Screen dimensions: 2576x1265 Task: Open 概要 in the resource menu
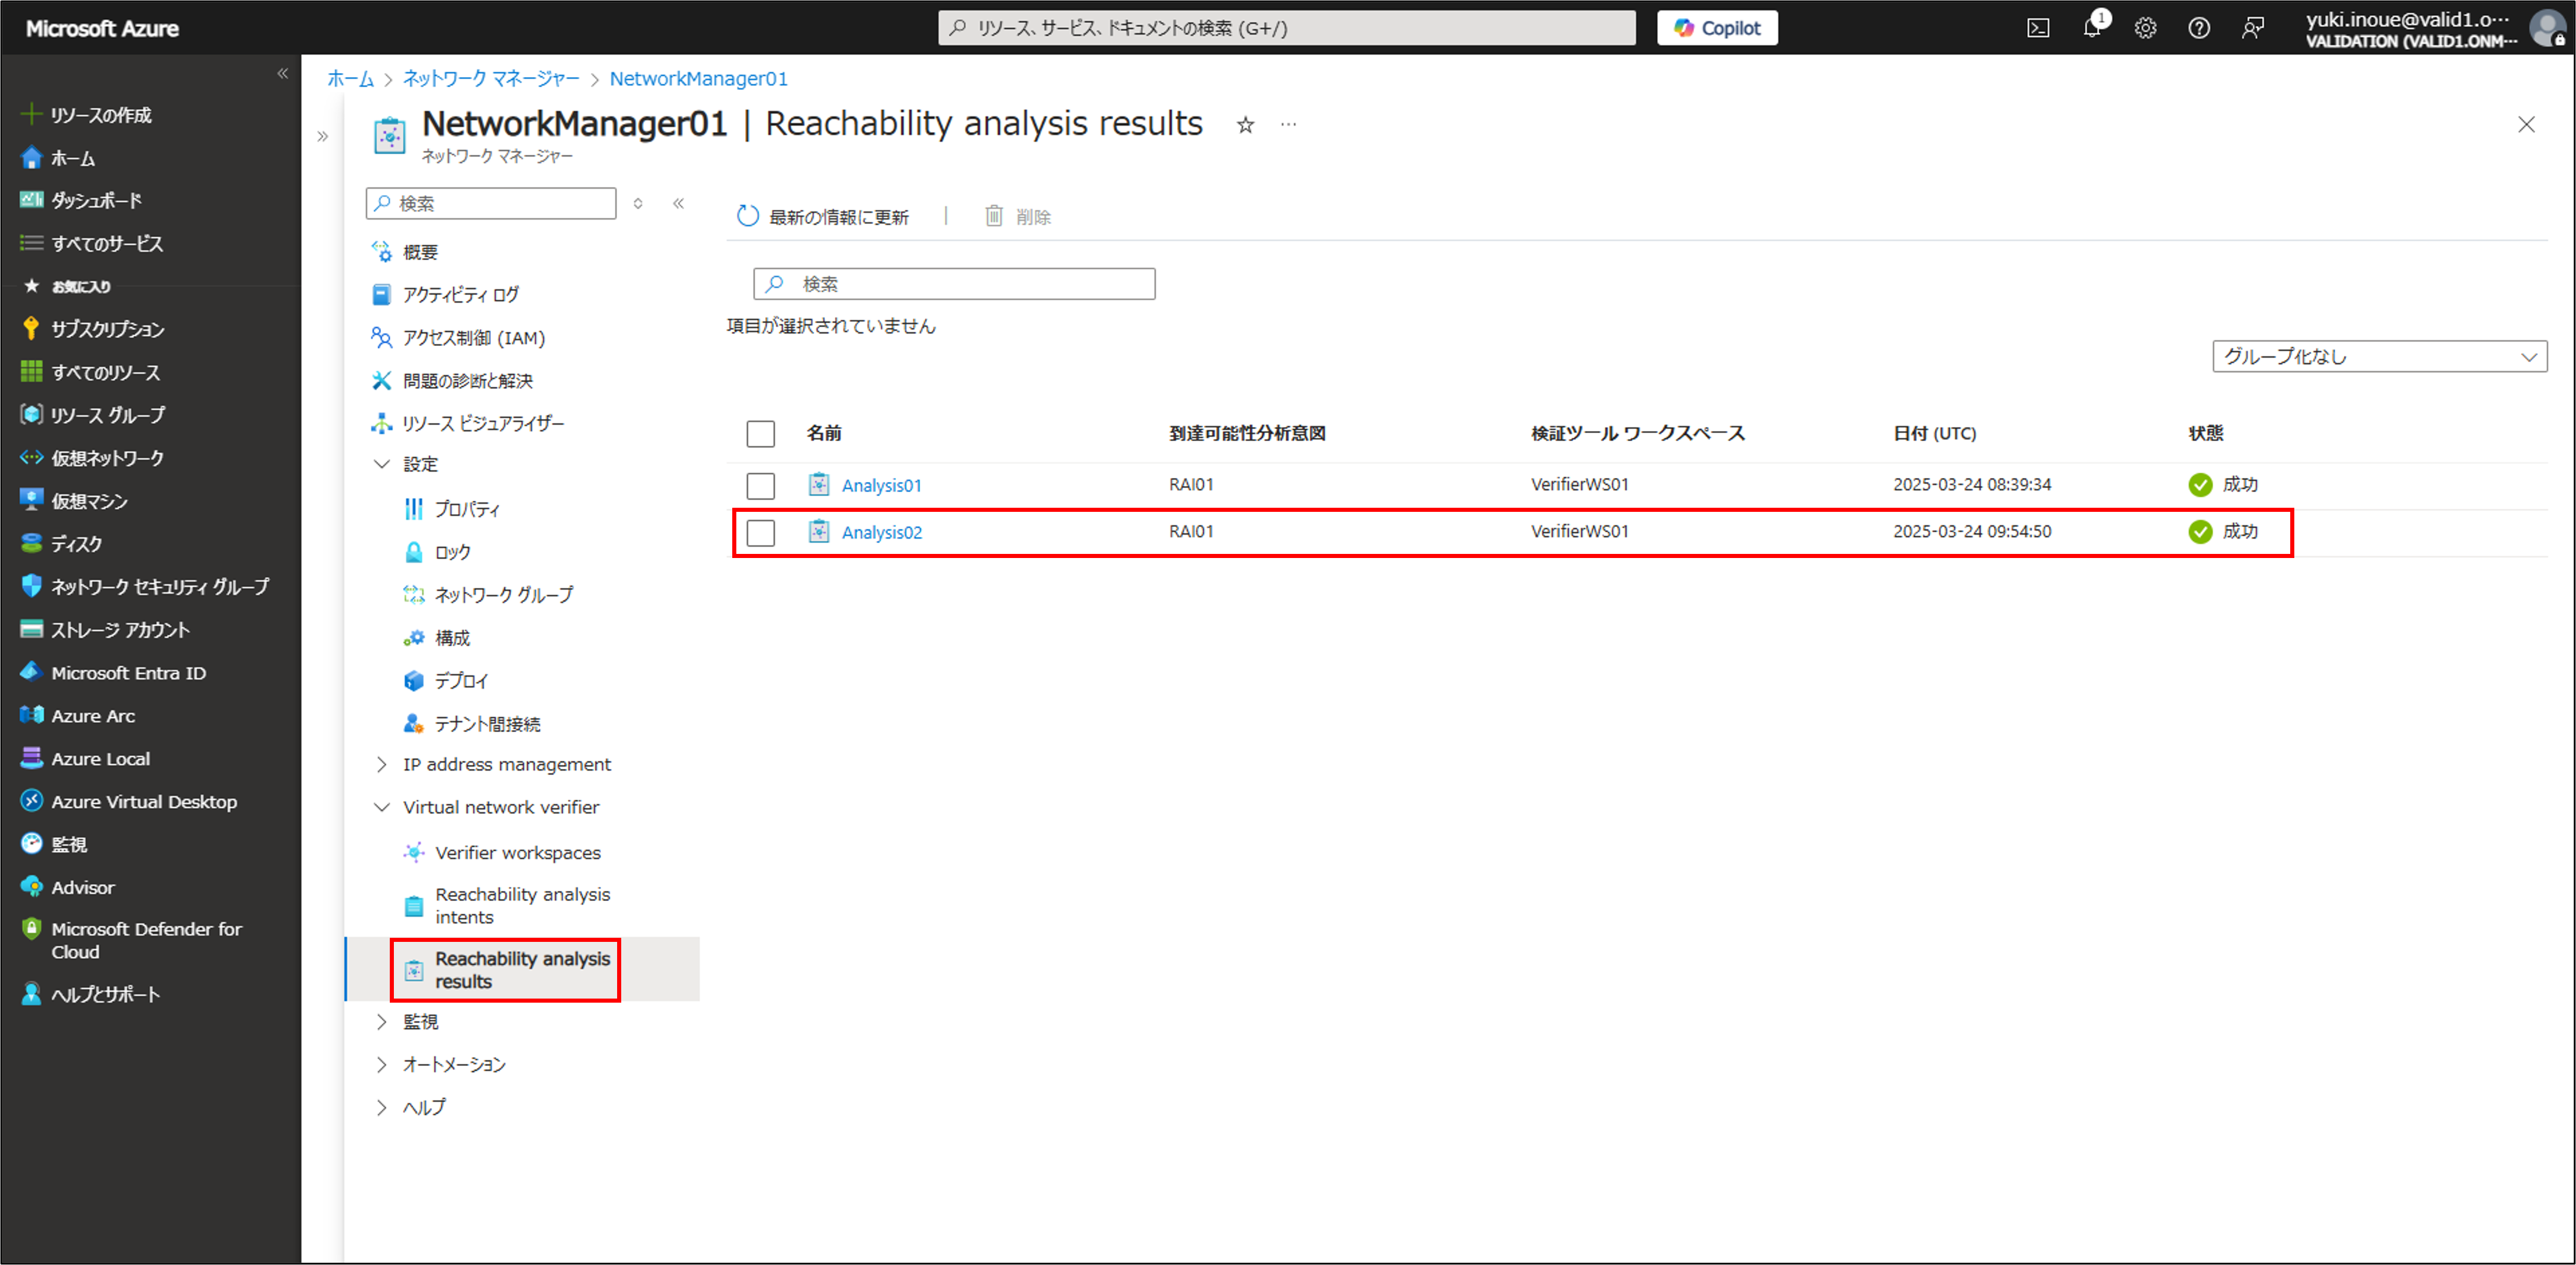[405, 252]
